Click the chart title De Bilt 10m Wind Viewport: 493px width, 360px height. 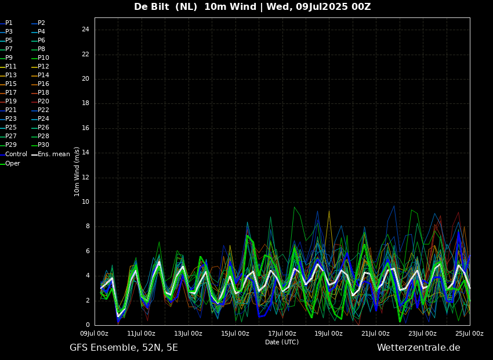point(252,7)
